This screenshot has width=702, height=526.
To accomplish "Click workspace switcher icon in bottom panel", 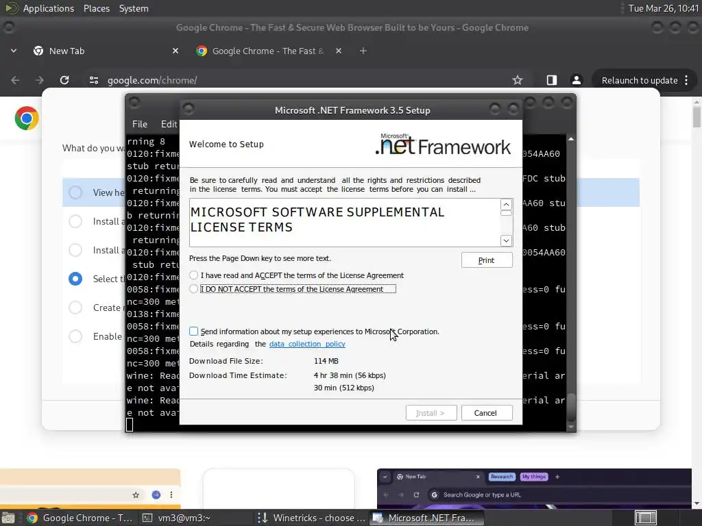I will [646, 518].
